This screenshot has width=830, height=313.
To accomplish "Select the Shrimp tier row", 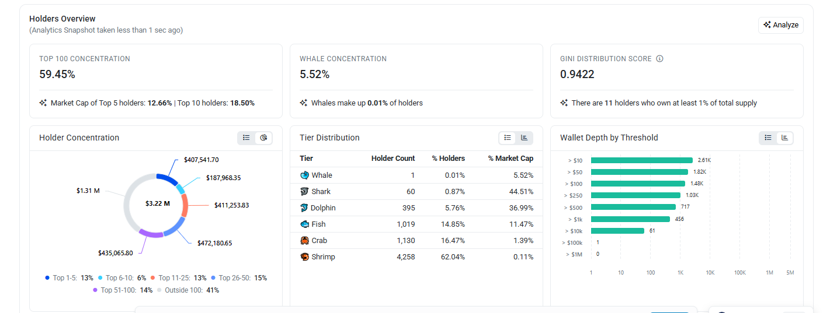I will pyautogui.click(x=416, y=257).
